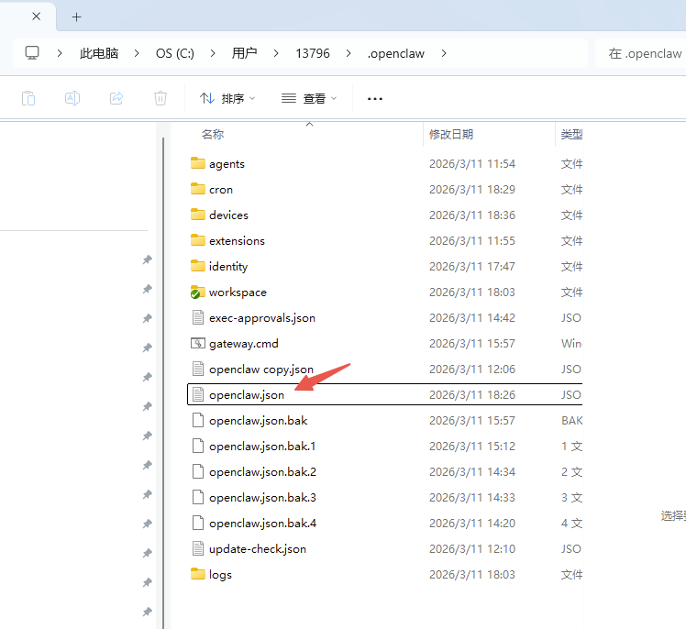Select the devices folder icon
Screen dimensions: 686x629
198,215
